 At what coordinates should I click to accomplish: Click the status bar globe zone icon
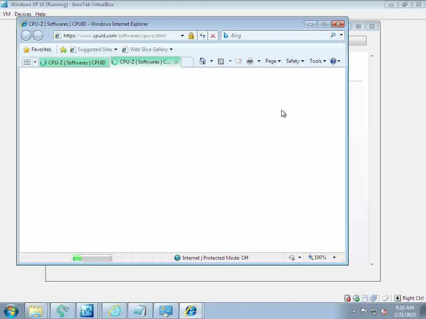[177, 258]
